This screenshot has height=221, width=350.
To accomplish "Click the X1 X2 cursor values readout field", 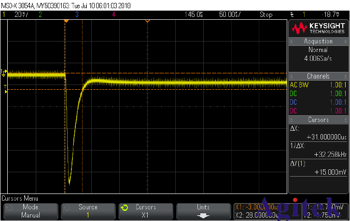I will pyautogui.click(x=261, y=211).
